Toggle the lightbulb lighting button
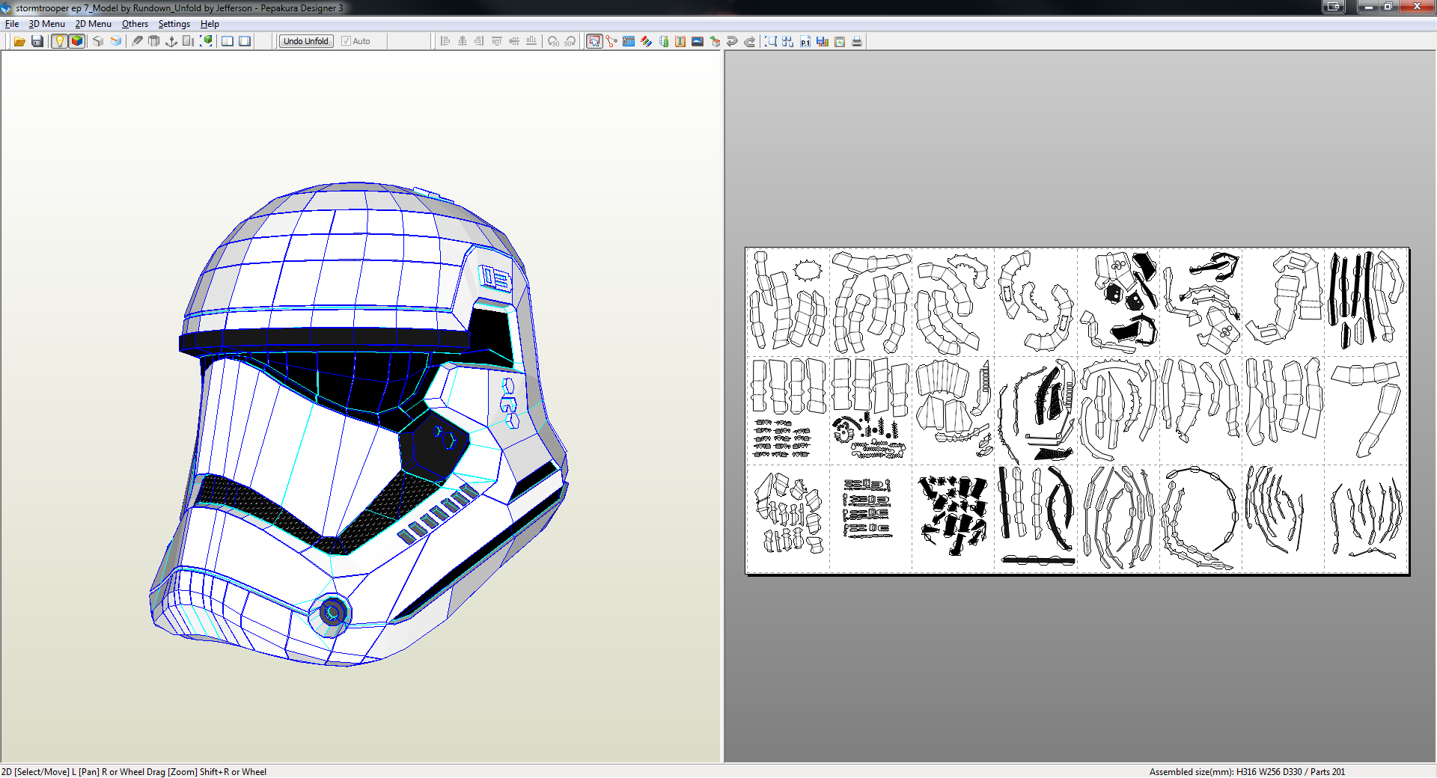The width and height of the screenshot is (1437, 778). coord(60,41)
